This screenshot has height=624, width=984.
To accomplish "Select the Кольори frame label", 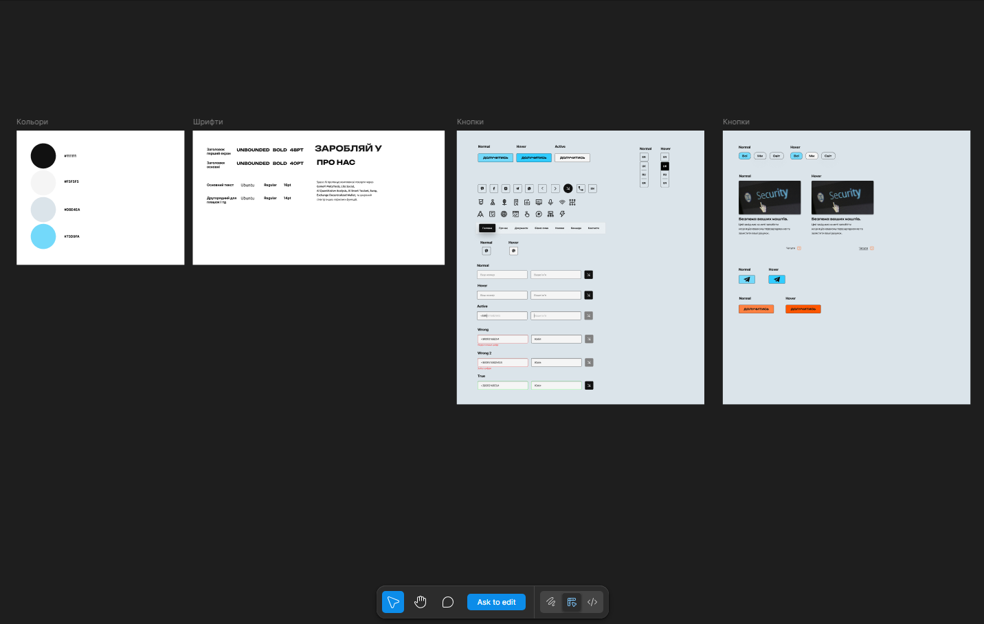I will click(x=32, y=122).
